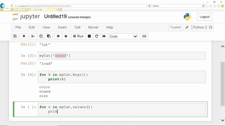Restart the kernel icon

pyautogui.click(x=97, y=36)
